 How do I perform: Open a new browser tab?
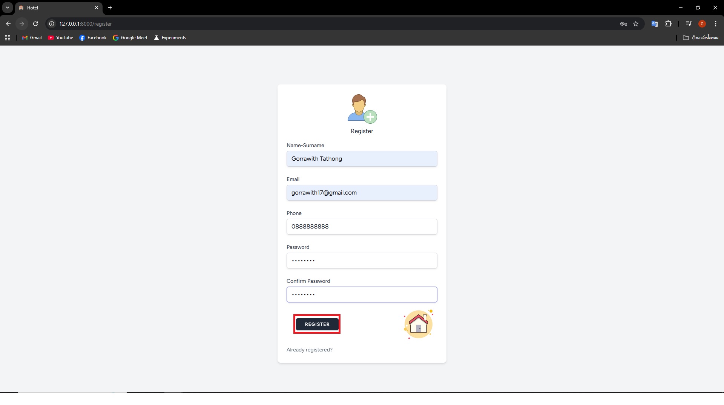pos(110,8)
